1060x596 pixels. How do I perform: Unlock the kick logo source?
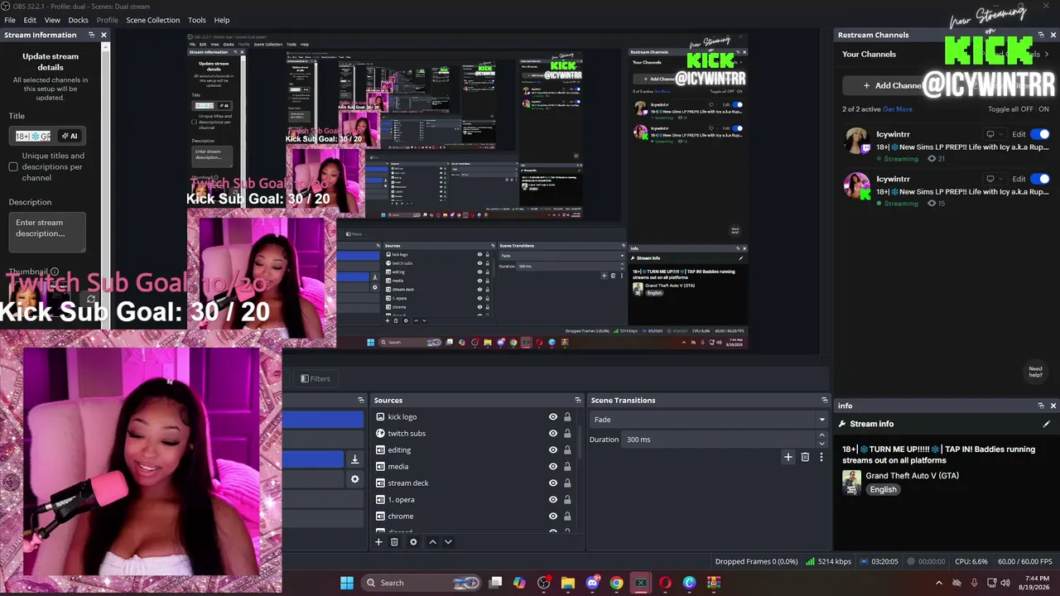coord(567,417)
